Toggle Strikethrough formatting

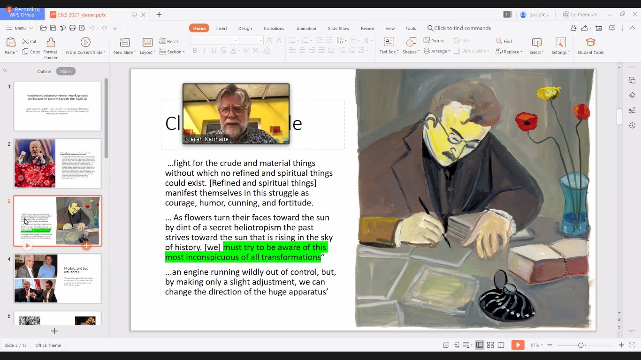pos(224,51)
